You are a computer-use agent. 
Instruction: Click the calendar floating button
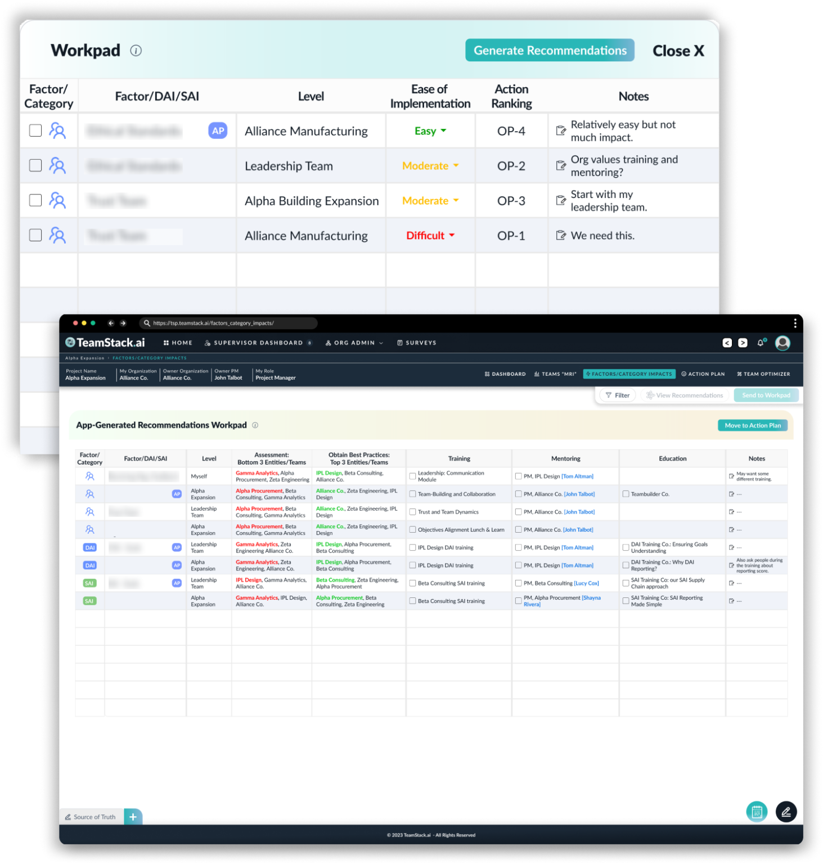pos(757,811)
